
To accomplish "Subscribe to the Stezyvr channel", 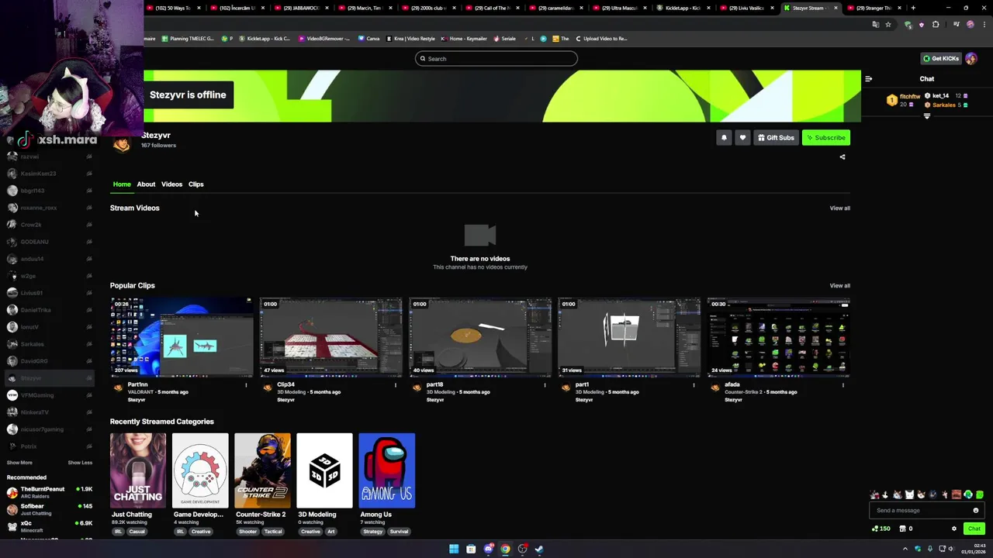I will [825, 138].
